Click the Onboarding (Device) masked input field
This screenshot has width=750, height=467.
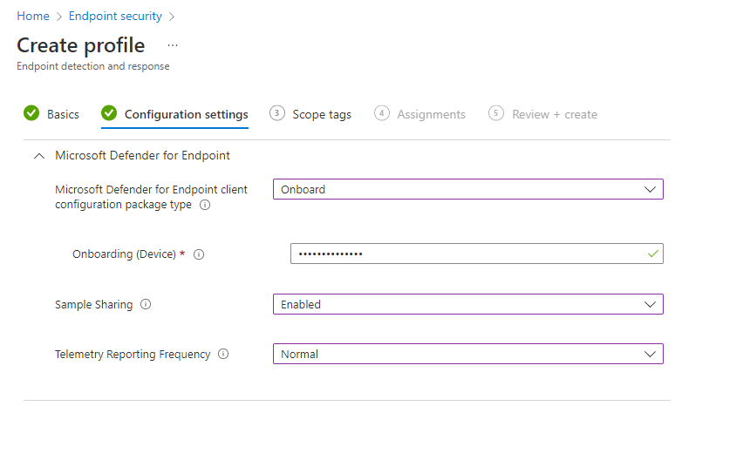pyautogui.click(x=476, y=254)
